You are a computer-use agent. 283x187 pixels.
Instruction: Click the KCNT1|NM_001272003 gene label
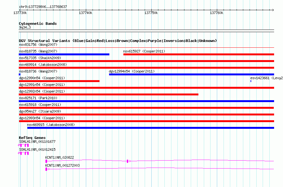[62, 165]
